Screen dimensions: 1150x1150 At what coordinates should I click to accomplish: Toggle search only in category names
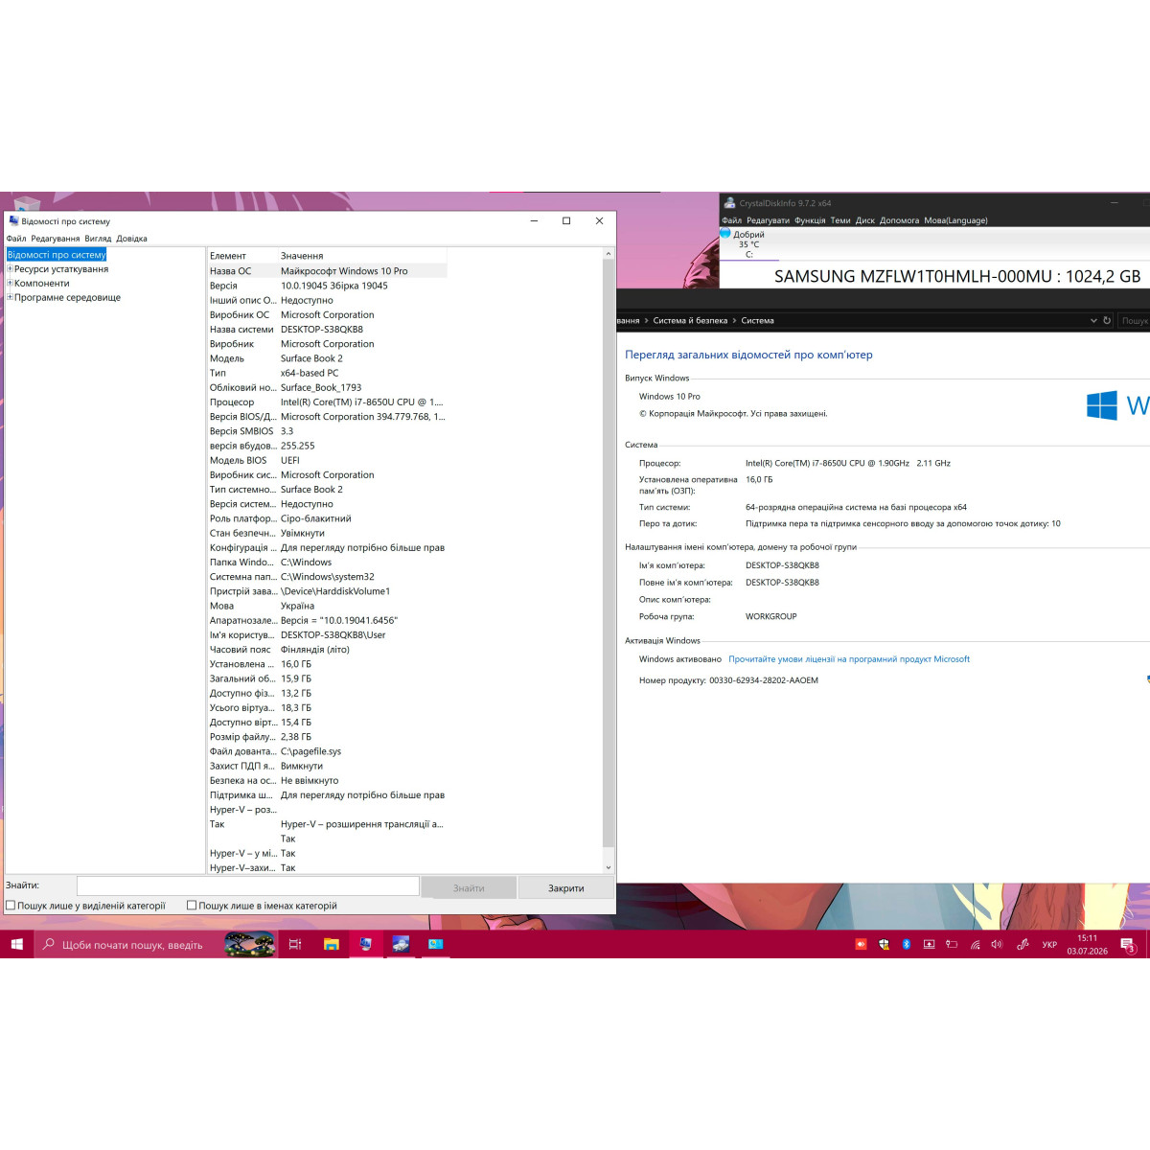192,906
